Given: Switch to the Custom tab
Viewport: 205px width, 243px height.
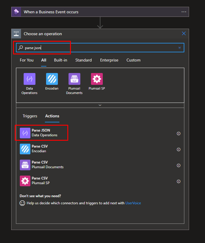Looking at the screenshot, I should click(x=134, y=60).
